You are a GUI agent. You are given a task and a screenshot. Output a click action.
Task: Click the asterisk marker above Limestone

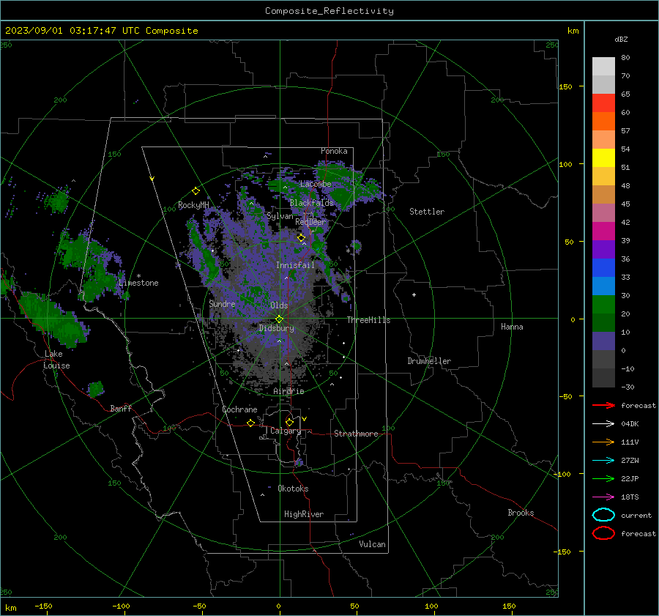click(x=138, y=276)
